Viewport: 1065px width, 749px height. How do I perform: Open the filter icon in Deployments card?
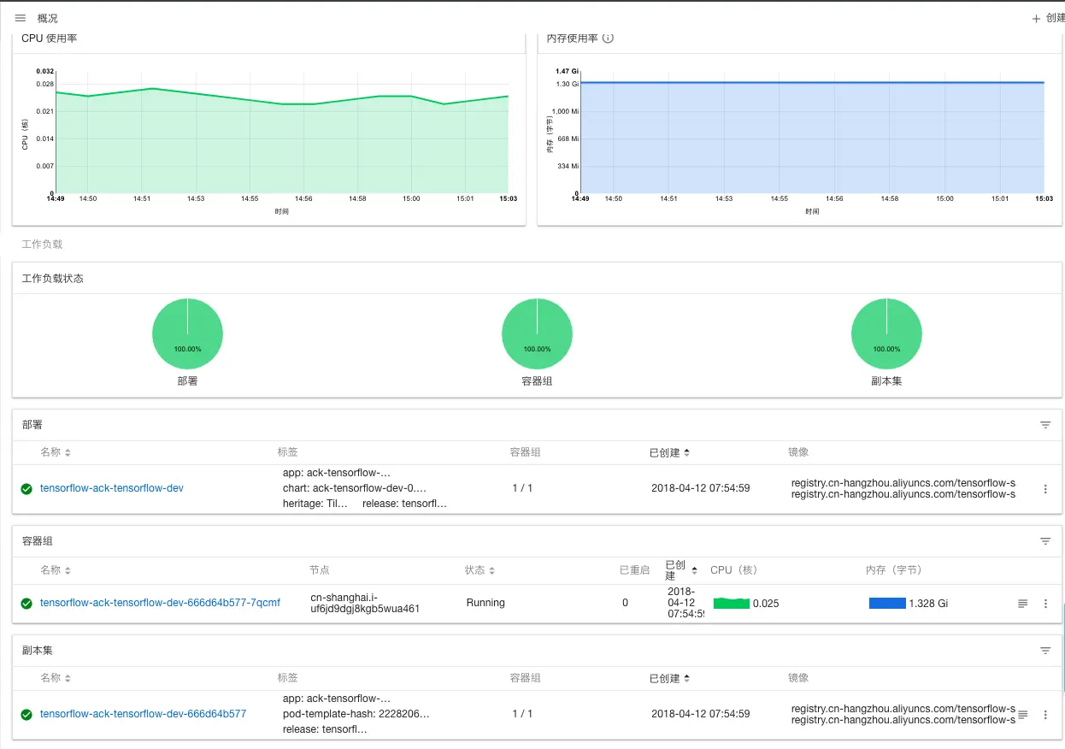tap(1045, 425)
